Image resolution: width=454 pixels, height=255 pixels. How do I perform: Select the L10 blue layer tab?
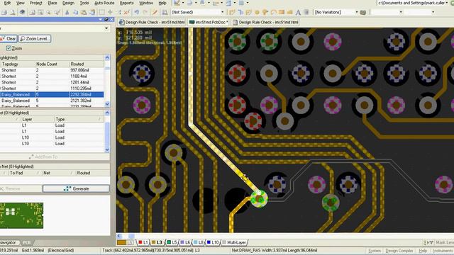tap(213, 242)
